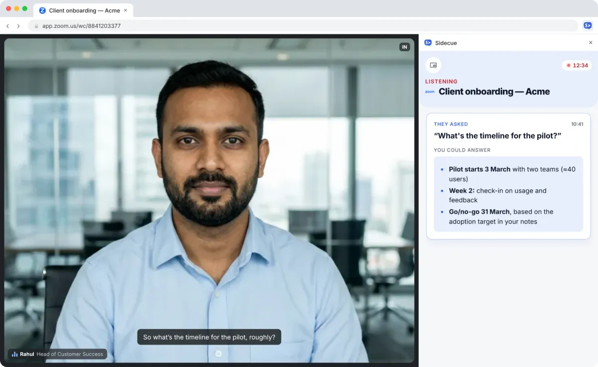Image resolution: width=598 pixels, height=367 pixels.
Task: Go back with the browser back arrow
Action: pyautogui.click(x=7, y=26)
